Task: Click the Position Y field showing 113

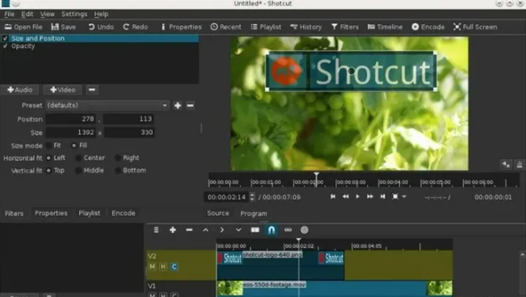Action: point(128,119)
